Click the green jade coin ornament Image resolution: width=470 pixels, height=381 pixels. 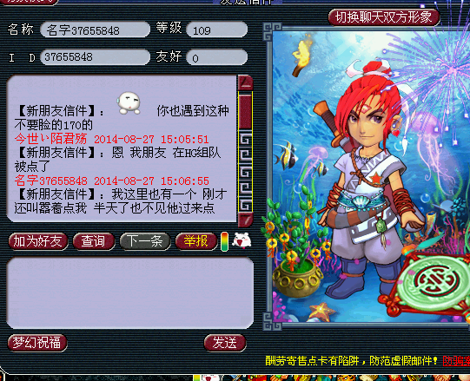(x=433, y=285)
